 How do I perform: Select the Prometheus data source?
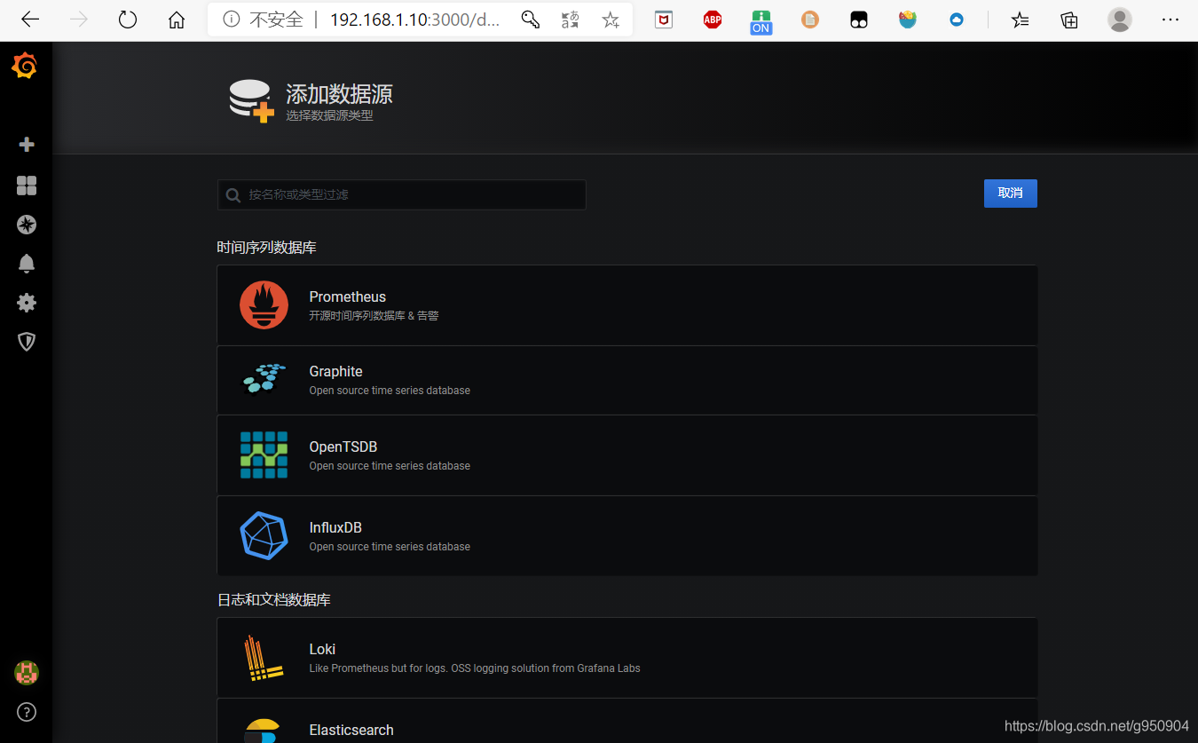tap(627, 305)
